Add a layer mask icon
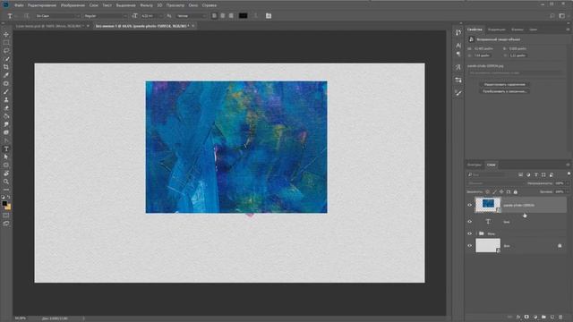The width and height of the screenshot is (573, 322). pyautogui.click(x=526, y=317)
